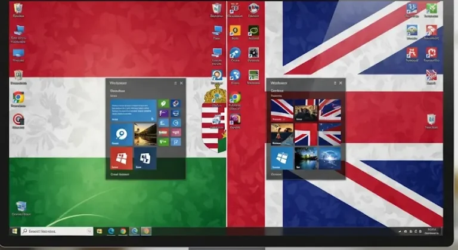Click the pink tile in left window

175,132
